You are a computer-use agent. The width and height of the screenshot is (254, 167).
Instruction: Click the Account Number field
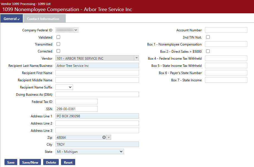[226, 30]
